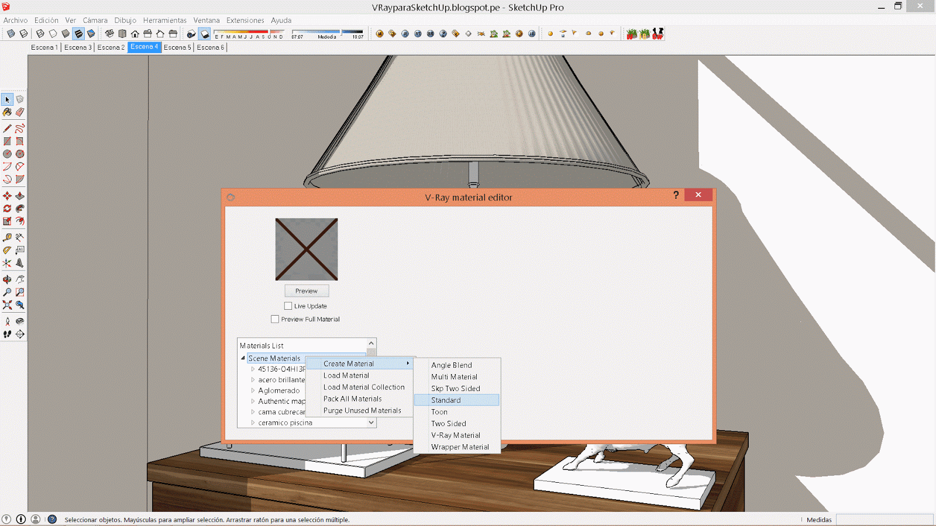Click the material editor help button
This screenshot has height=526, width=936.
coord(676,196)
